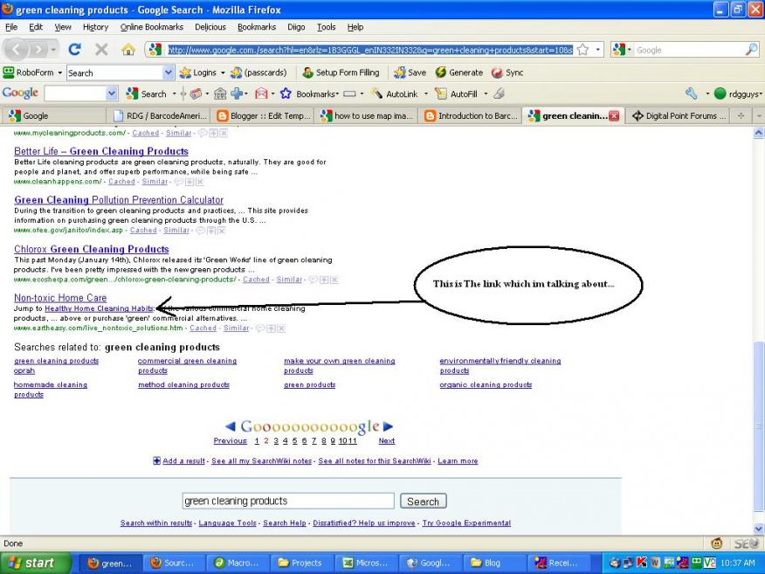Open related search organic cleaning products
The image size is (765, 574).
(x=486, y=384)
